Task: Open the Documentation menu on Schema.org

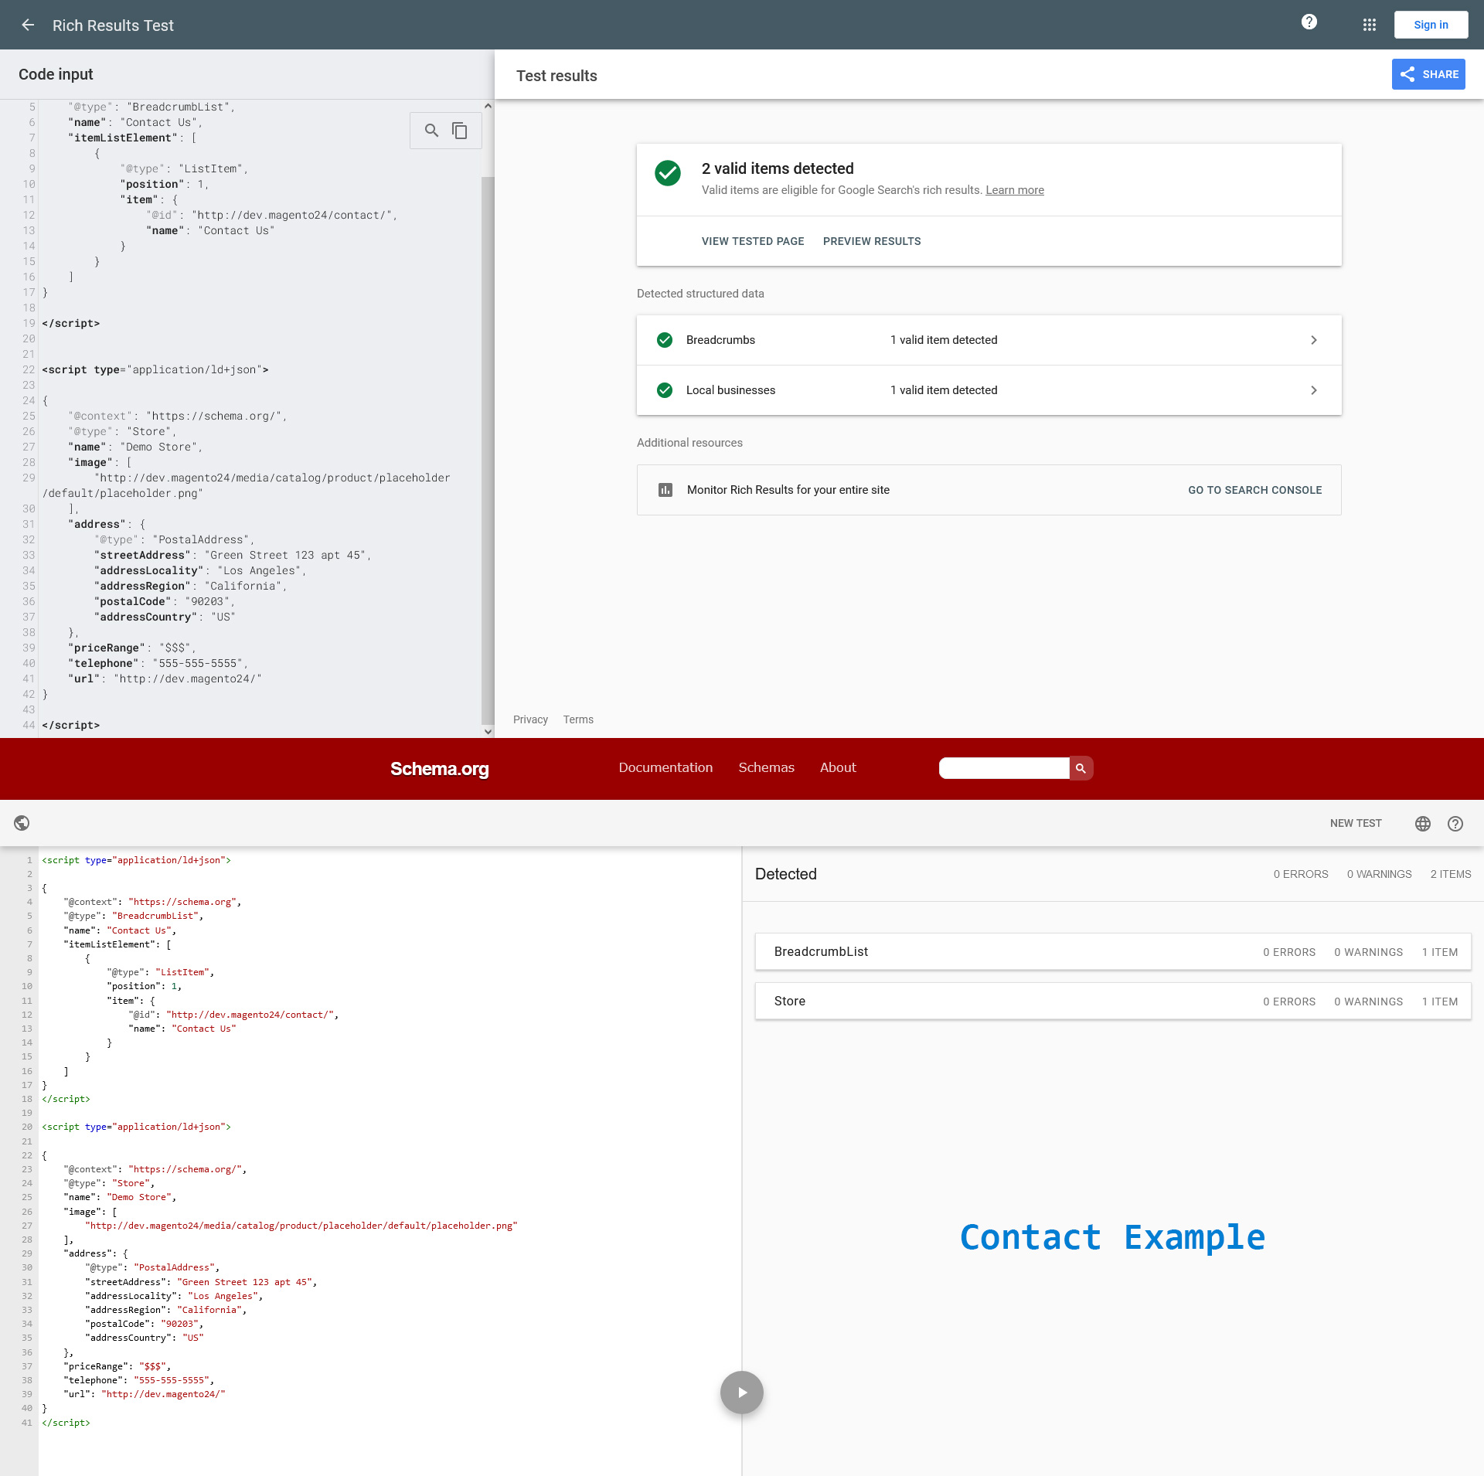Action: (x=665, y=767)
